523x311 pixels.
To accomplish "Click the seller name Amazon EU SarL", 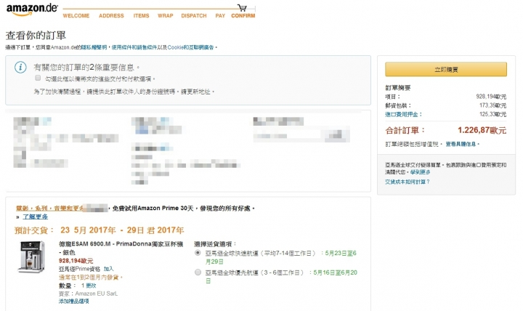I will 97,294.
